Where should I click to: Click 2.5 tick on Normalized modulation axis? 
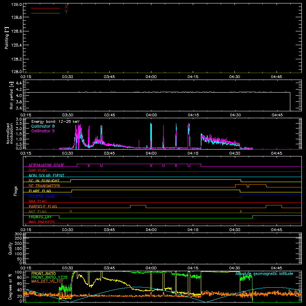point(19,123)
